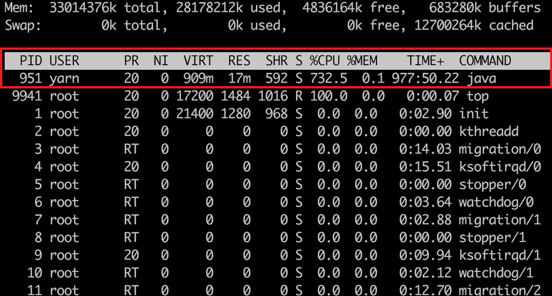Image resolution: width=552 pixels, height=296 pixels.
Task: Click the kthreadd command text
Action: (x=489, y=132)
